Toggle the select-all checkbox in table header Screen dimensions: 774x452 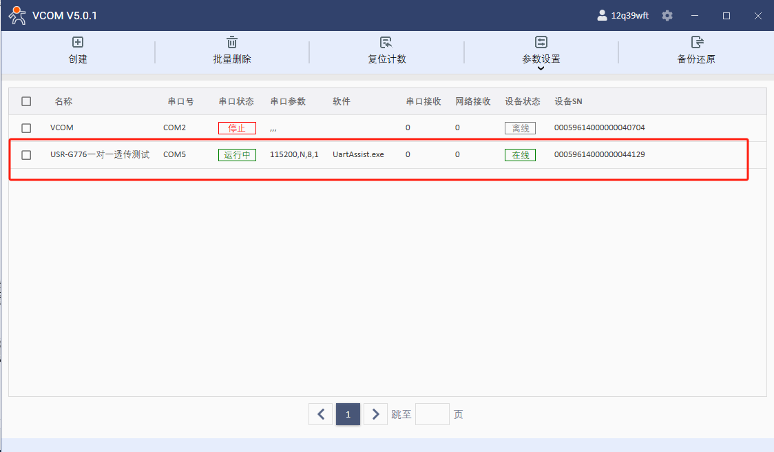pos(26,101)
